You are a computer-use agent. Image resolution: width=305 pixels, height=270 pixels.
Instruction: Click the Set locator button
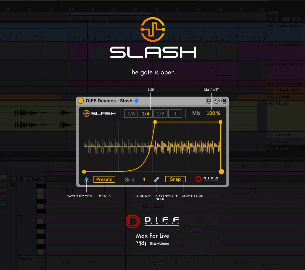(273, 13)
